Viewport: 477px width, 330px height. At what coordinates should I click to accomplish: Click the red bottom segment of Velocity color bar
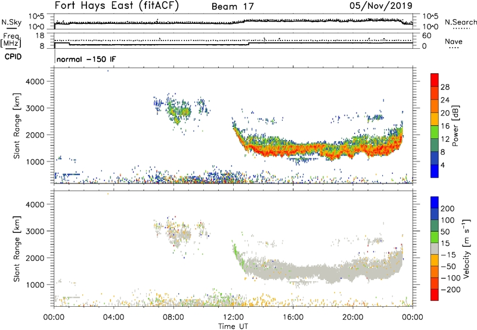[435, 295]
